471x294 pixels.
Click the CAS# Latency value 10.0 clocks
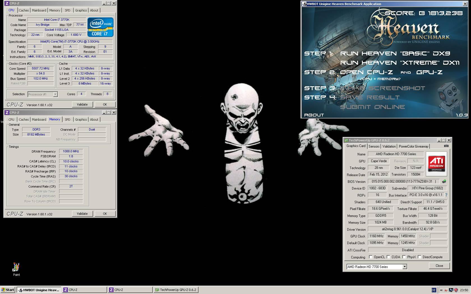71,161
